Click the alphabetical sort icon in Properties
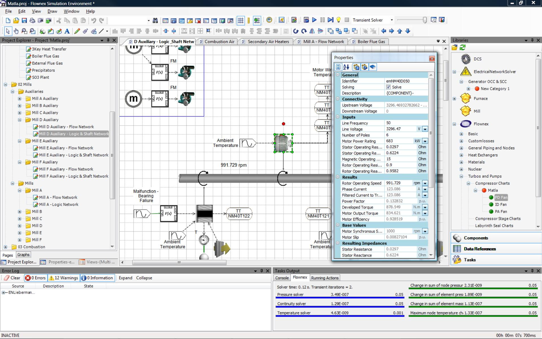Screen dimensions: 542x339 (346, 67)
